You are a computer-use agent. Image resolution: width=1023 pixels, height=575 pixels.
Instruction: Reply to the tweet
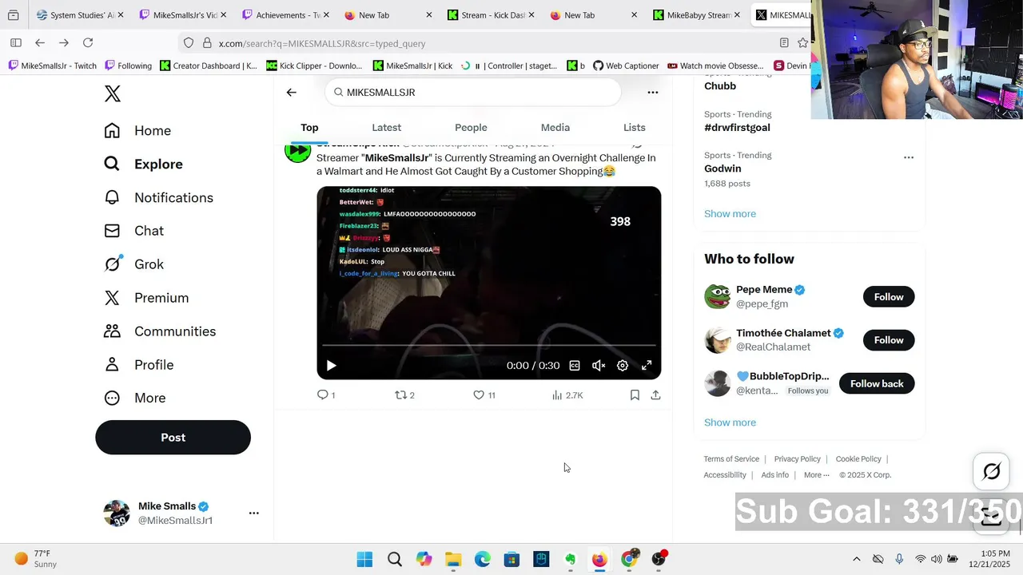(325, 395)
